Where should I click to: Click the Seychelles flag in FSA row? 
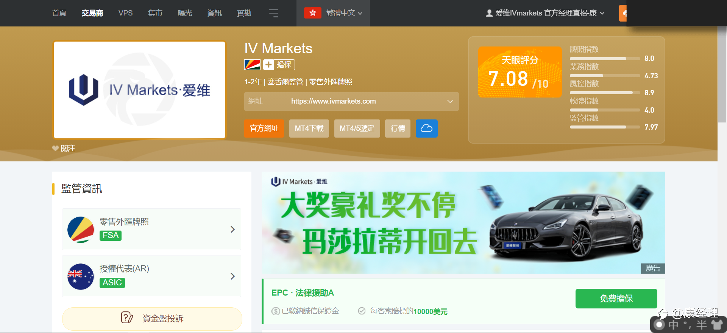coord(81,229)
